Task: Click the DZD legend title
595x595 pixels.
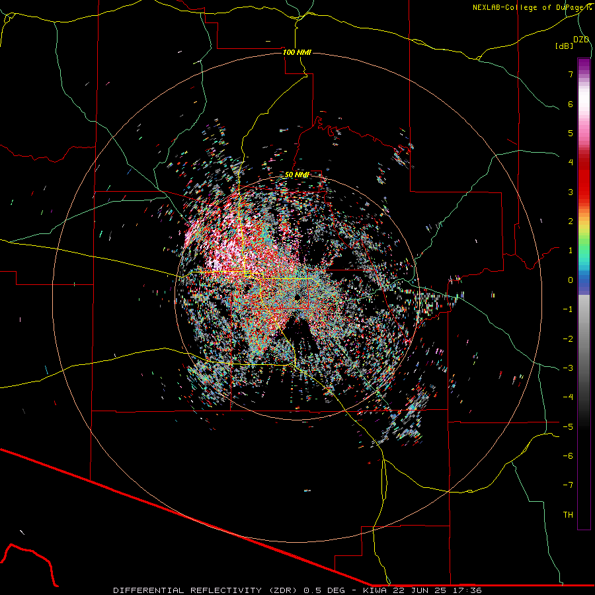Action: click(581, 40)
